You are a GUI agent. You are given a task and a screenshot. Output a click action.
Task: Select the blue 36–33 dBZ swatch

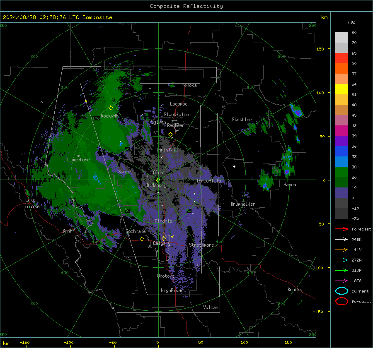tap(342, 151)
